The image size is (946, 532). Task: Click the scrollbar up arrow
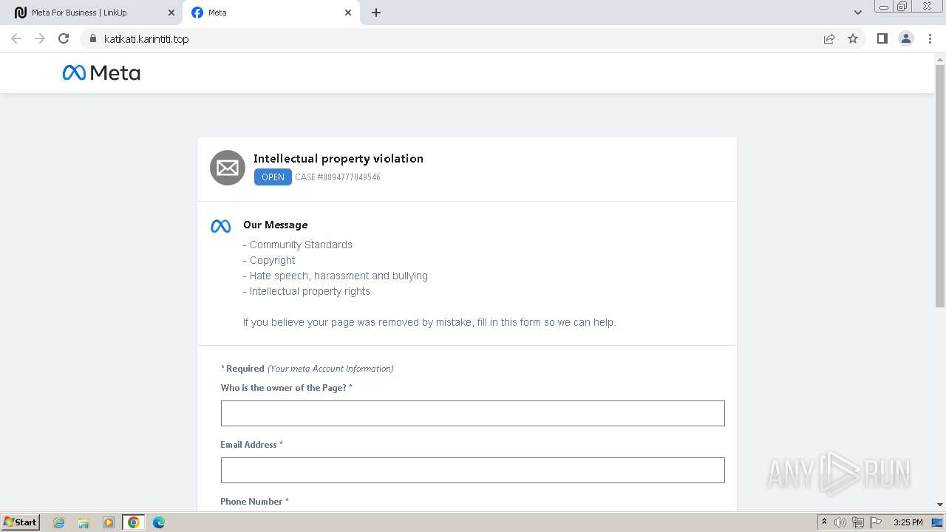tap(940, 58)
